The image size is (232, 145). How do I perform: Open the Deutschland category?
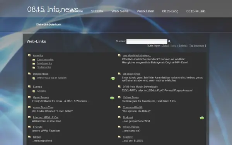tap(41, 74)
